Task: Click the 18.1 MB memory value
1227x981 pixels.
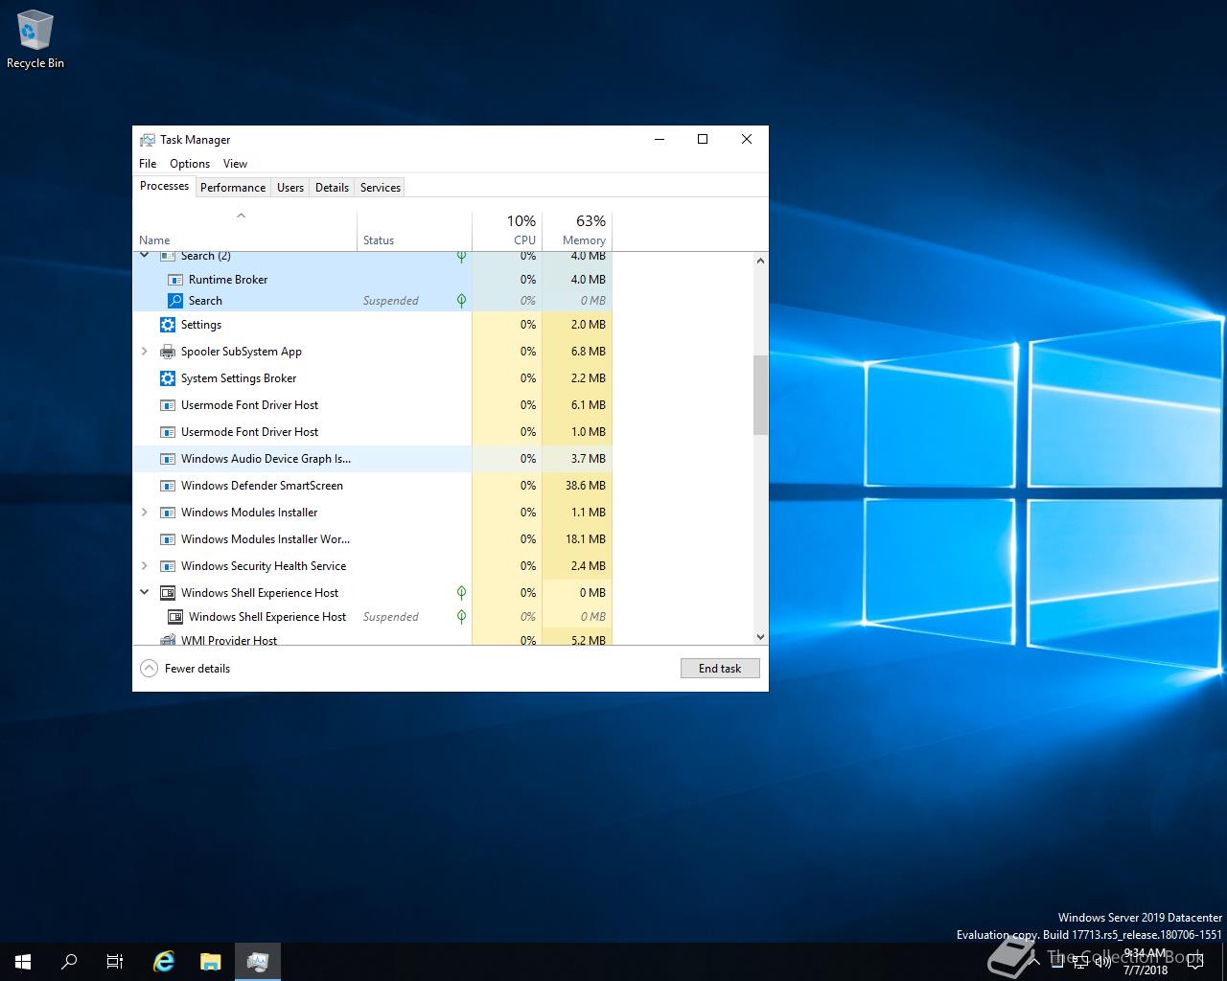Action: [586, 539]
